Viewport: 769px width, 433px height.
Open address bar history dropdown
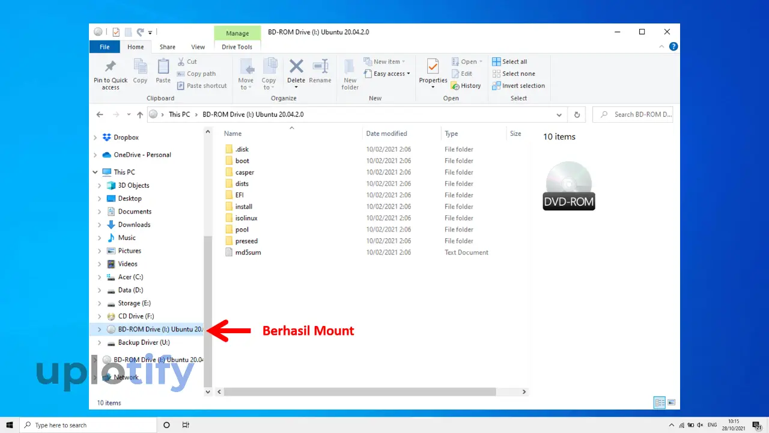(x=559, y=114)
